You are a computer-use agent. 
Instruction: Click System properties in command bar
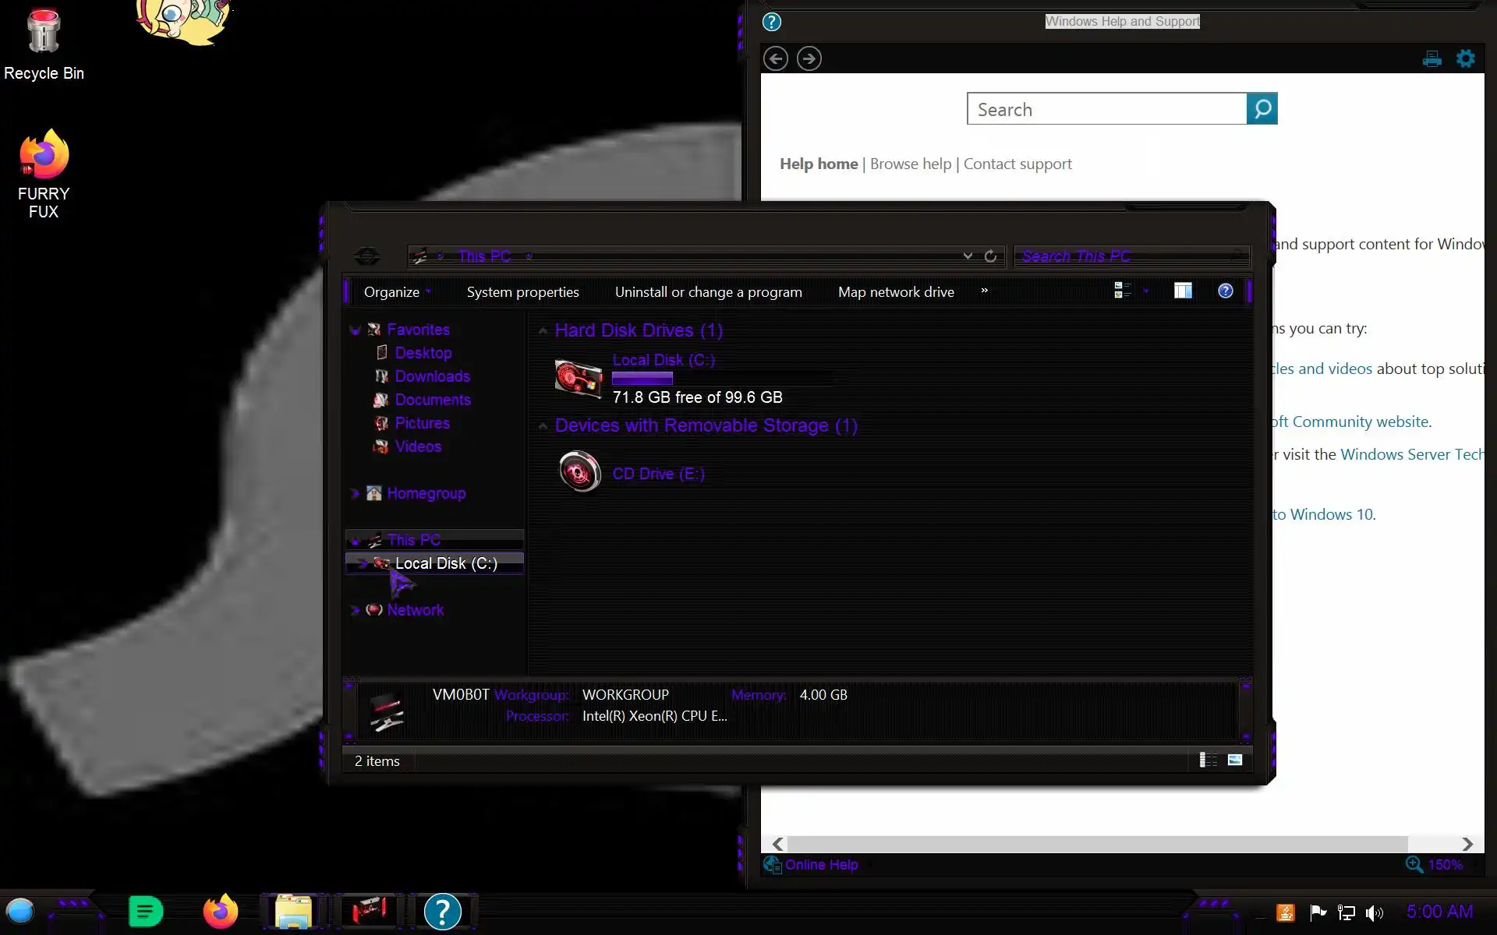pyautogui.click(x=522, y=292)
